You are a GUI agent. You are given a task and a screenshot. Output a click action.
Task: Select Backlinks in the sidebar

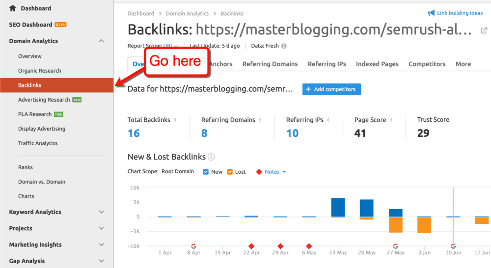[56, 85]
